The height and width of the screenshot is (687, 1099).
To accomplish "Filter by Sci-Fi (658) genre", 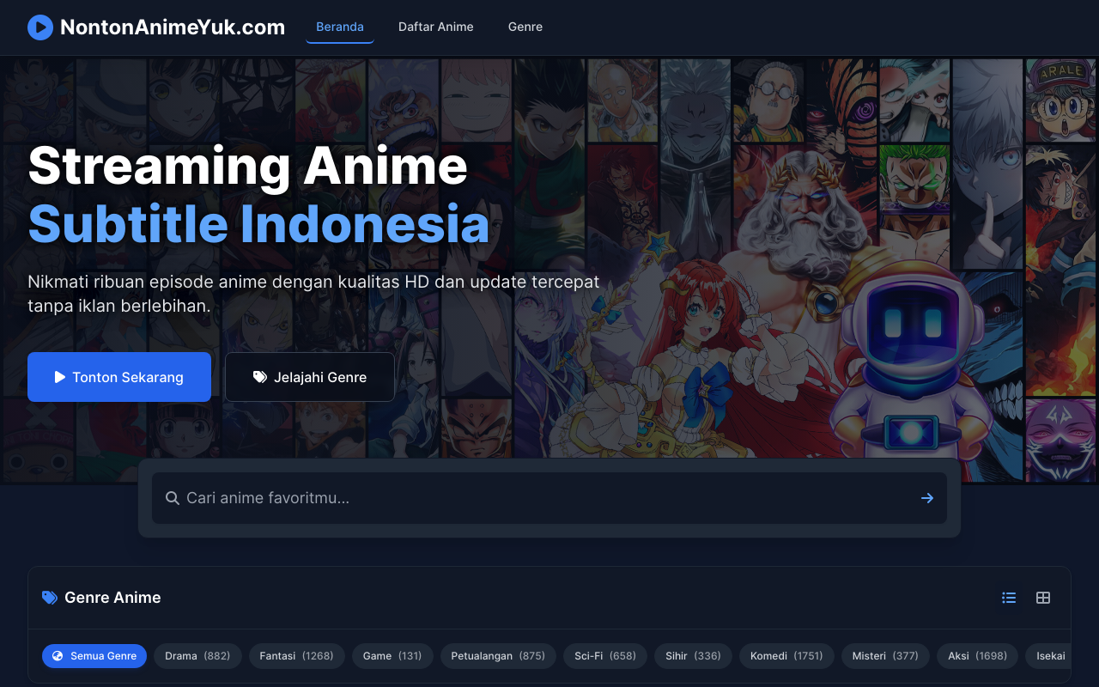I will pos(605,656).
